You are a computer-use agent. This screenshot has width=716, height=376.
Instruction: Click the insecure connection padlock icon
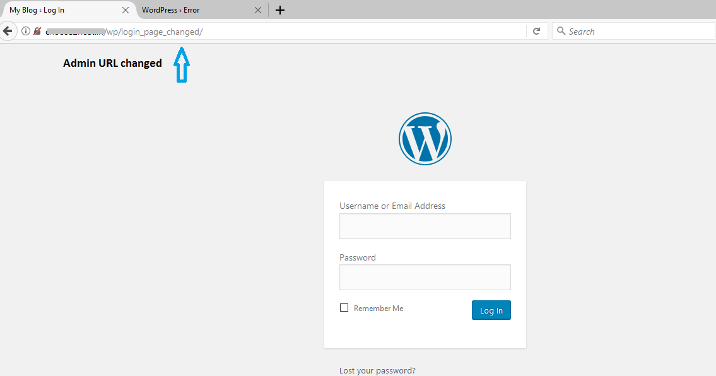tap(37, 31)
